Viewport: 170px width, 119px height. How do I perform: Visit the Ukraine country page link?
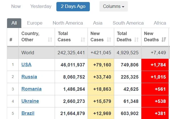[x=30, y=101]
